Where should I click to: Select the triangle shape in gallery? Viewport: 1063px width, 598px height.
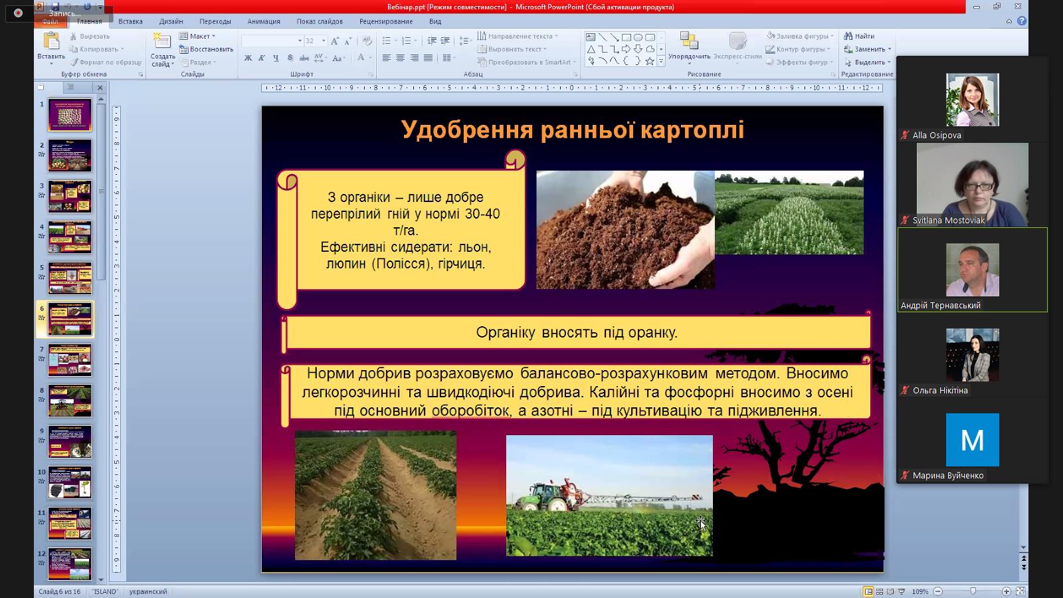point(591,49)
